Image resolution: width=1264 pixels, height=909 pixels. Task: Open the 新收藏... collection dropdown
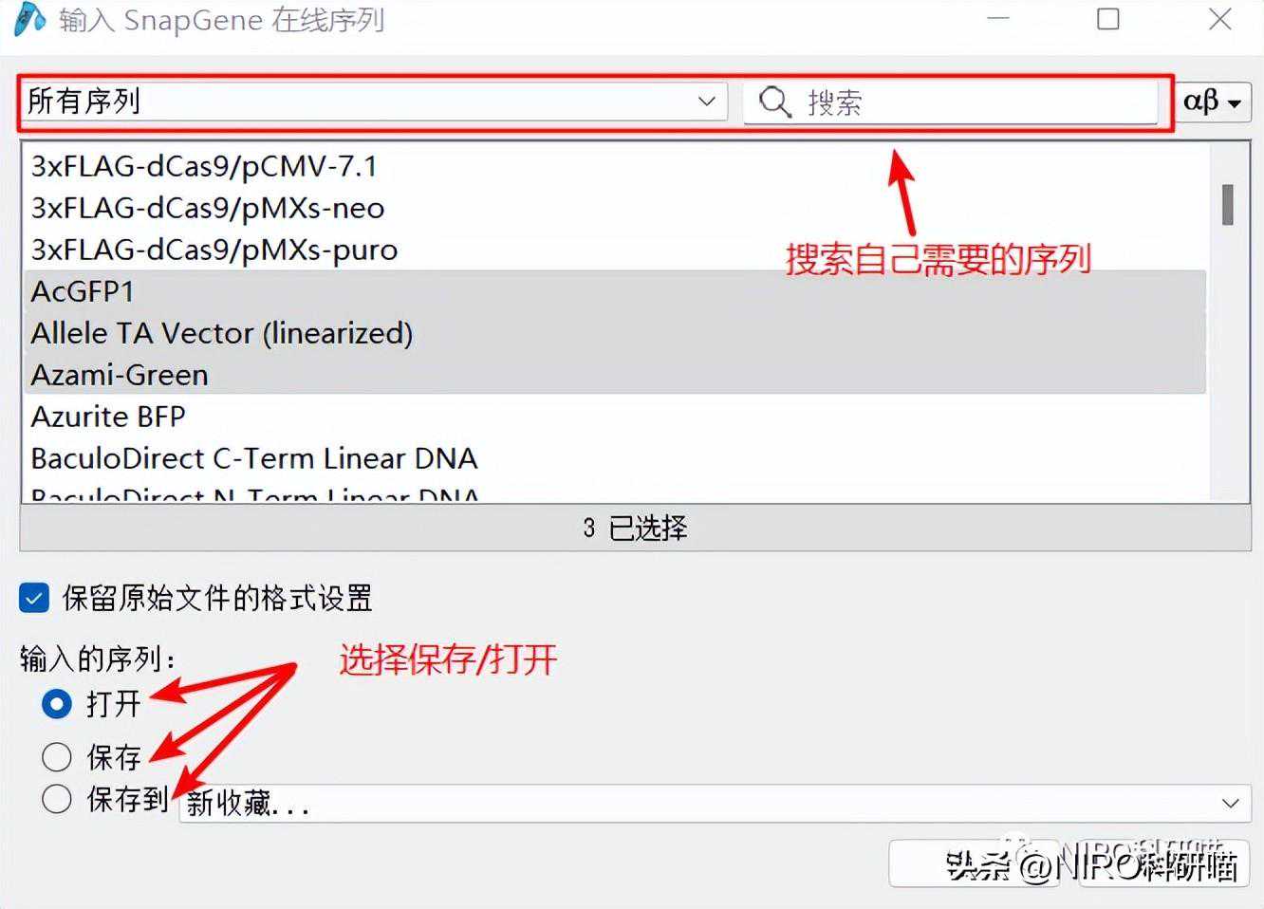click(716, 804)
